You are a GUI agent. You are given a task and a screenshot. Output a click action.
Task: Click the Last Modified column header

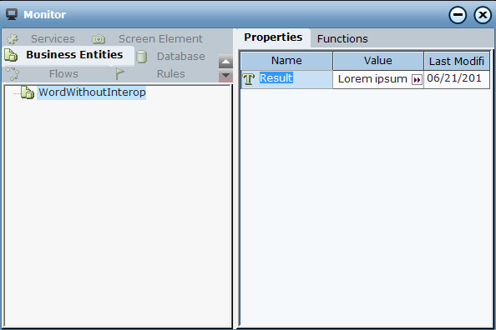(x=457, y=61)
